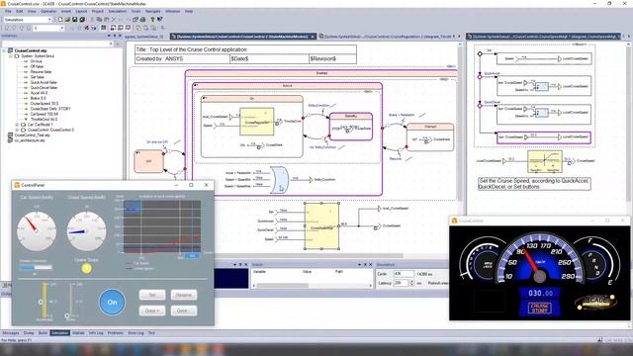633x356 pixels.
Task: Expand the Car: CarModel 1 tree node
Action: pyautogui.click(x=17, y=125)
